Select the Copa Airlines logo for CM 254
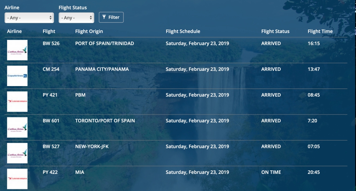This screenshot has width=356, height=191. (17, 76)
